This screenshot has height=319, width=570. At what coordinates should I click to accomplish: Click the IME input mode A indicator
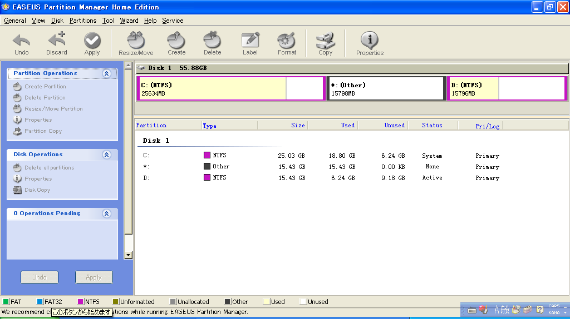[497, 310]
